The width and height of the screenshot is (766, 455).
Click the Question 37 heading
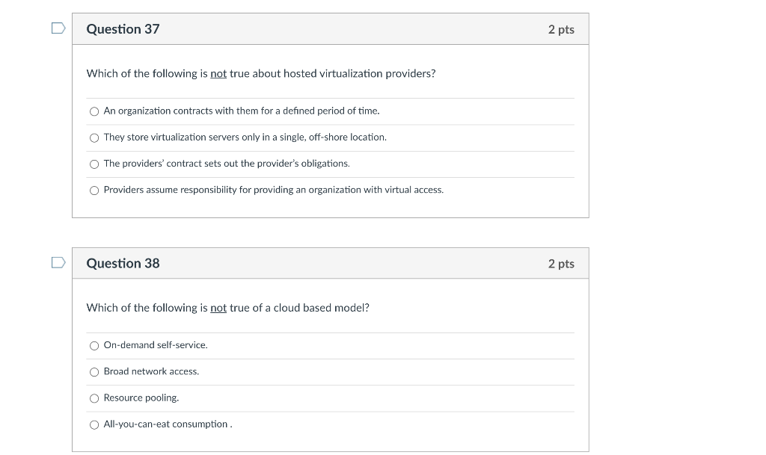point(123,29)
